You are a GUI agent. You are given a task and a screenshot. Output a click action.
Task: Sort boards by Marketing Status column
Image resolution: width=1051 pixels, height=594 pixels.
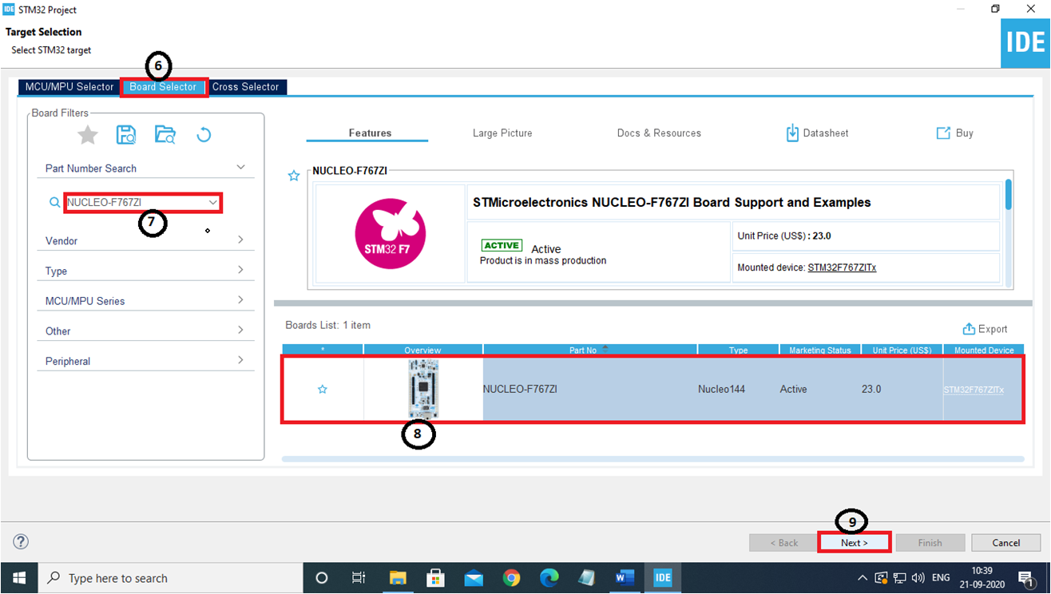pos(820,350)
